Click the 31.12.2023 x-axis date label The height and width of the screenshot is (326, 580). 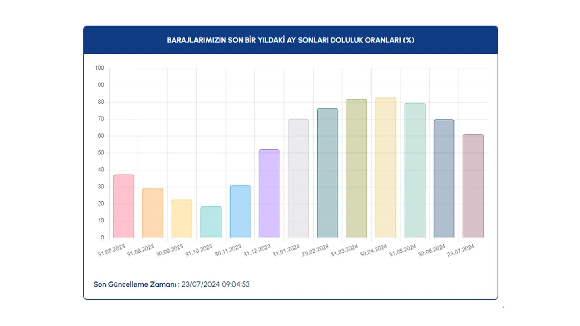(257, 251)
